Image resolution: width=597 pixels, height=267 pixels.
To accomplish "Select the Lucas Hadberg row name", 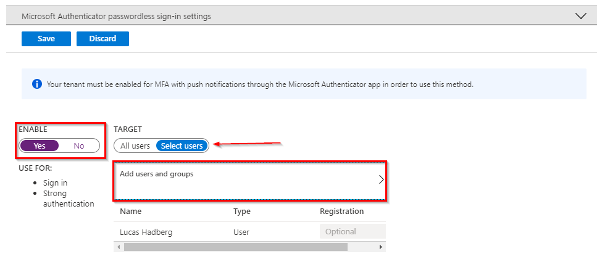I will click(x=146, y=232).
